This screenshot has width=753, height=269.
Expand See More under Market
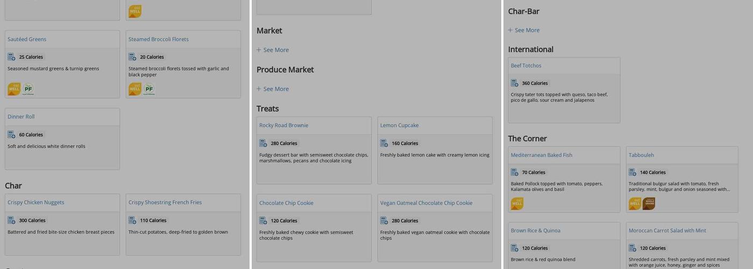pyautogui.click(x=273, y=50)
